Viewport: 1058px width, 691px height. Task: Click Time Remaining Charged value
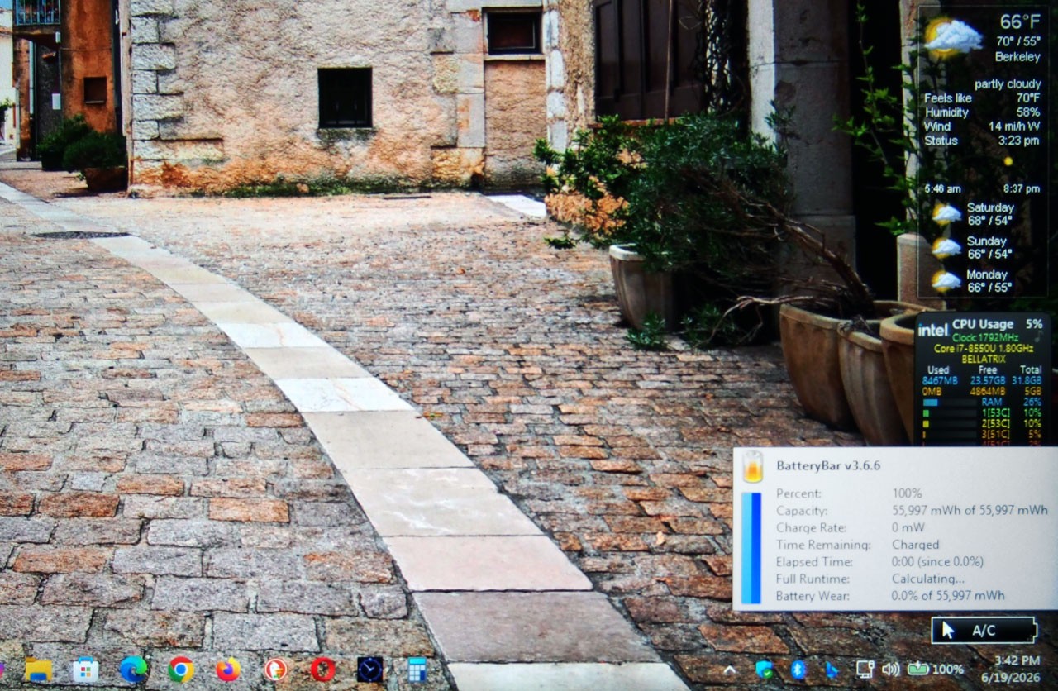(915, 545)
